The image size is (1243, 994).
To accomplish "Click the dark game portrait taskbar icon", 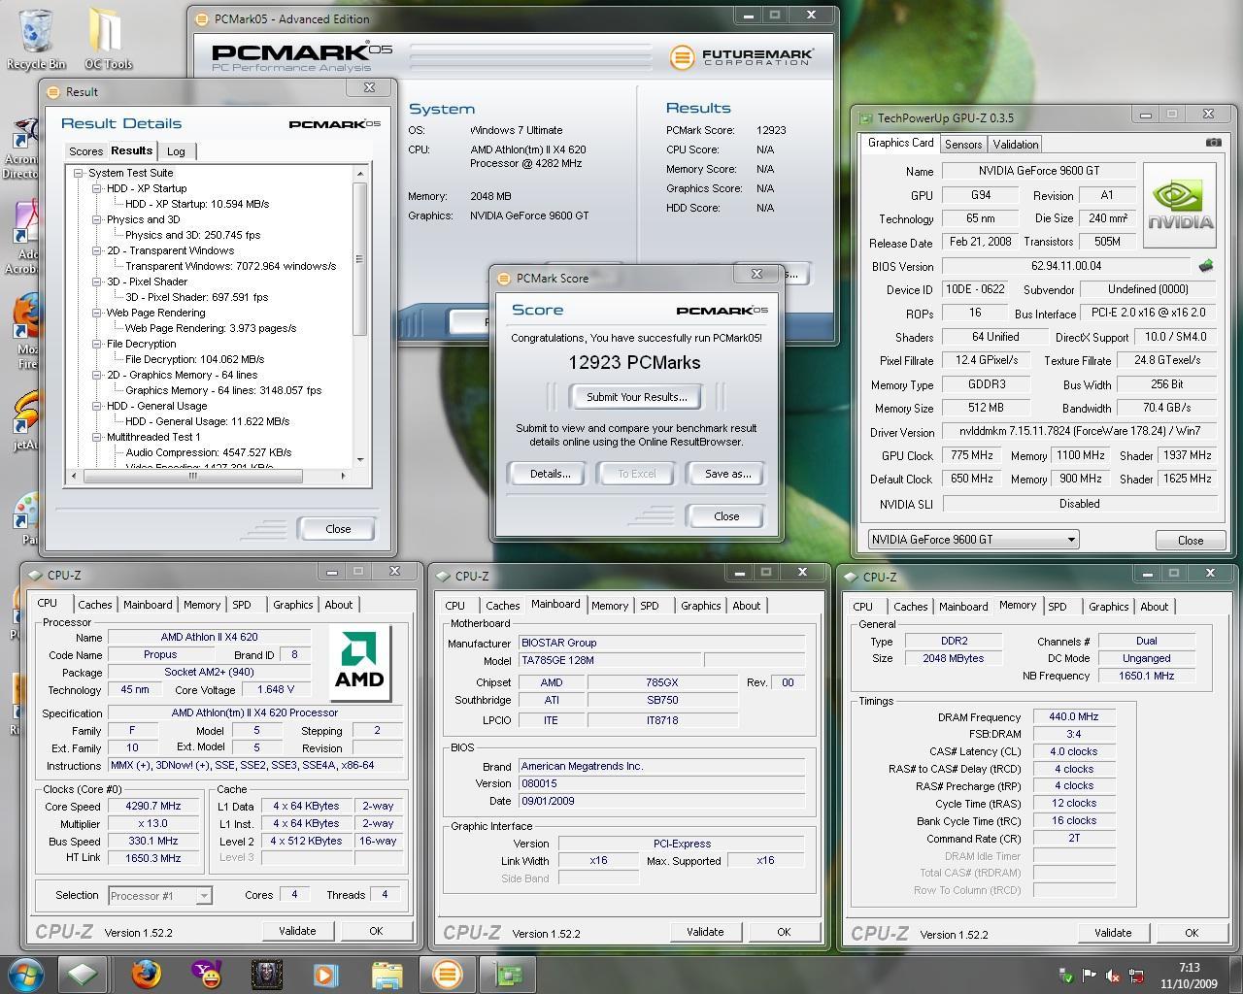I will click(266, 974).
